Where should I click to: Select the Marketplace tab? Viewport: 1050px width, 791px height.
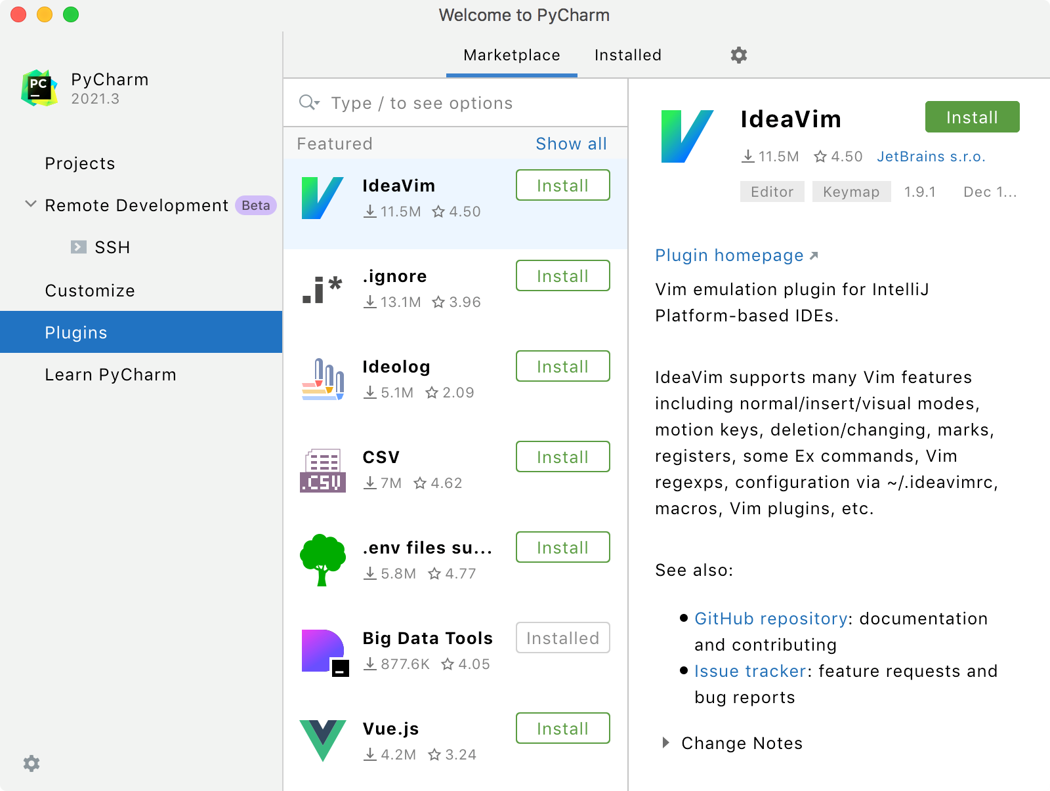click(x=511, y=55)
